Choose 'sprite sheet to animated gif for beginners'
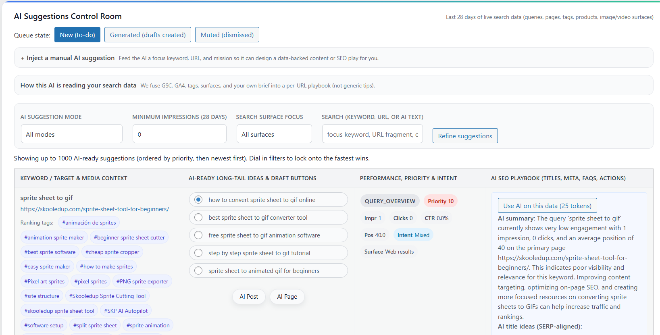Screen dimensions: 660x335 pos(198,271)
